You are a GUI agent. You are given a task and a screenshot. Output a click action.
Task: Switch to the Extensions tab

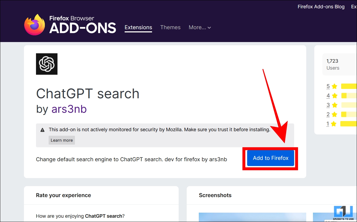coord(138,27)
